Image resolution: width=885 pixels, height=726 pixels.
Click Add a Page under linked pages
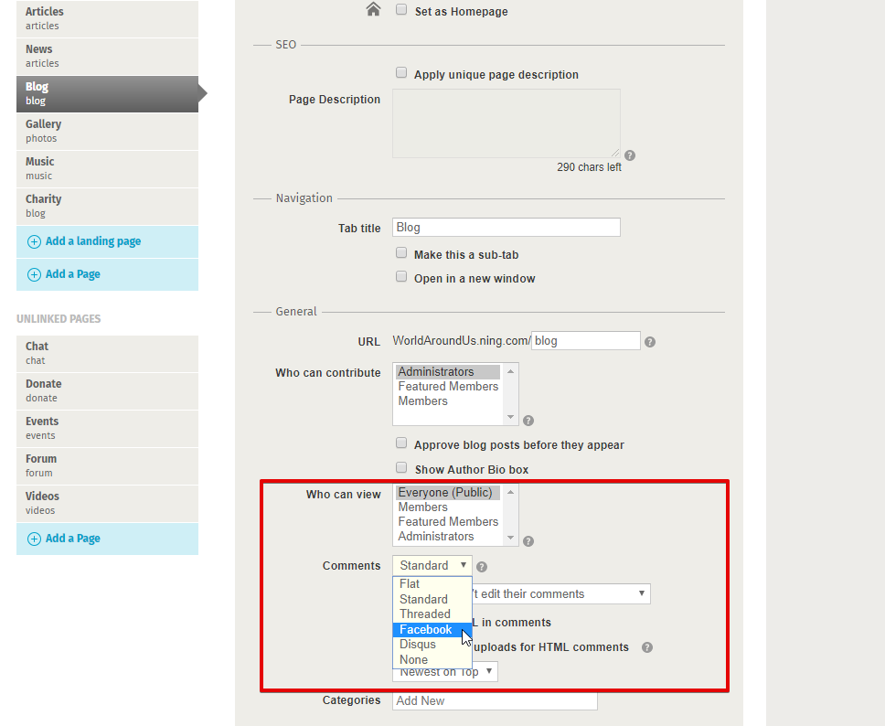(x=73, y=274)
